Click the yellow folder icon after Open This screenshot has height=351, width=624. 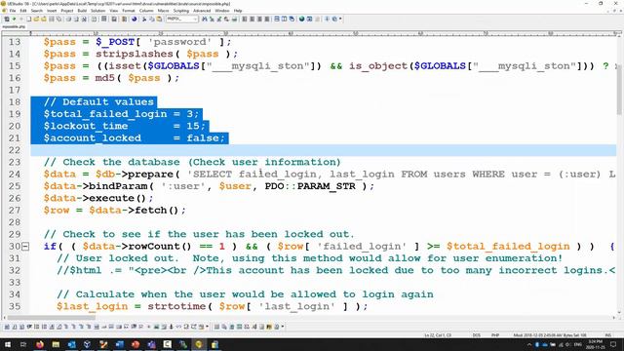pos(44,19)
